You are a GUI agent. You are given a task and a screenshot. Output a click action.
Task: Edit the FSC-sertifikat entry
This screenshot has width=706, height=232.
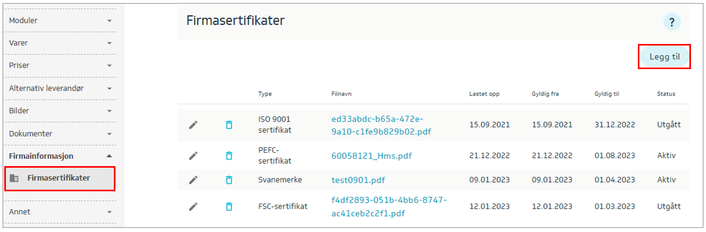pyautogui.click(x=193, y=206)
